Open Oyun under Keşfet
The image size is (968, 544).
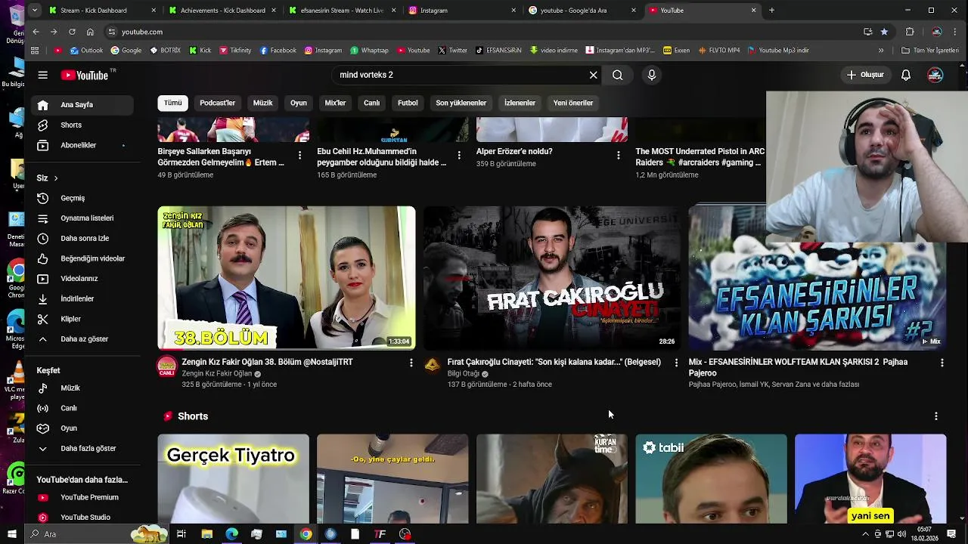click(x=82, y=428)
